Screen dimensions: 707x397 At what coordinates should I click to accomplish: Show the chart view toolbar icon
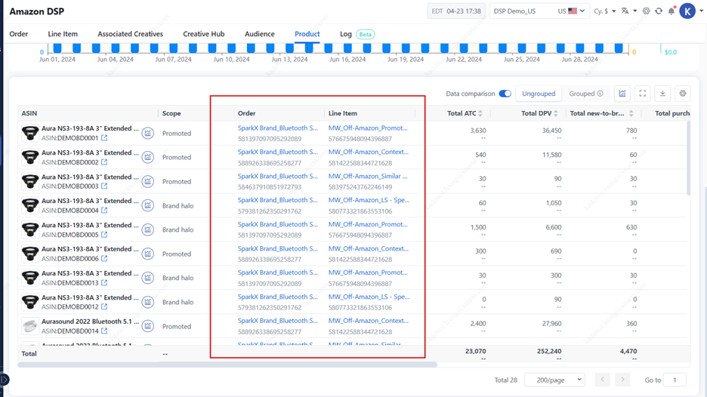[x=622, y=94]
